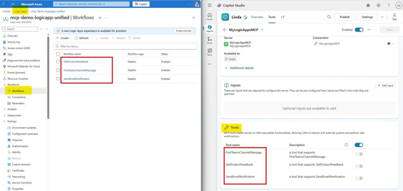Click Enable preview button
This screenshot has height=191, width=403.
click(x=183, y=31)
